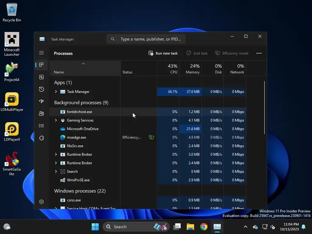Click the Edge icon next to msedge.exe
This screenshot has width=312, height=234.
[63, 137]
